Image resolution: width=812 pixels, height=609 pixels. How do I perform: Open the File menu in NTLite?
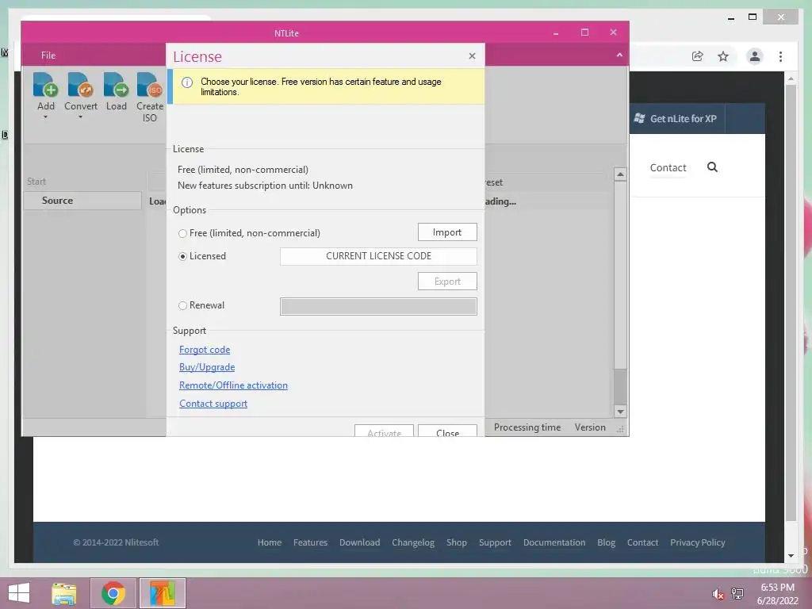[48, 56]
